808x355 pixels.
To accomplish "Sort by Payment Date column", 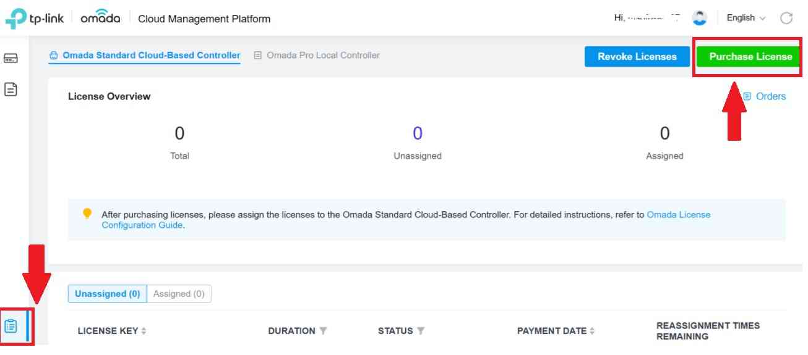I will coord(592,331).
